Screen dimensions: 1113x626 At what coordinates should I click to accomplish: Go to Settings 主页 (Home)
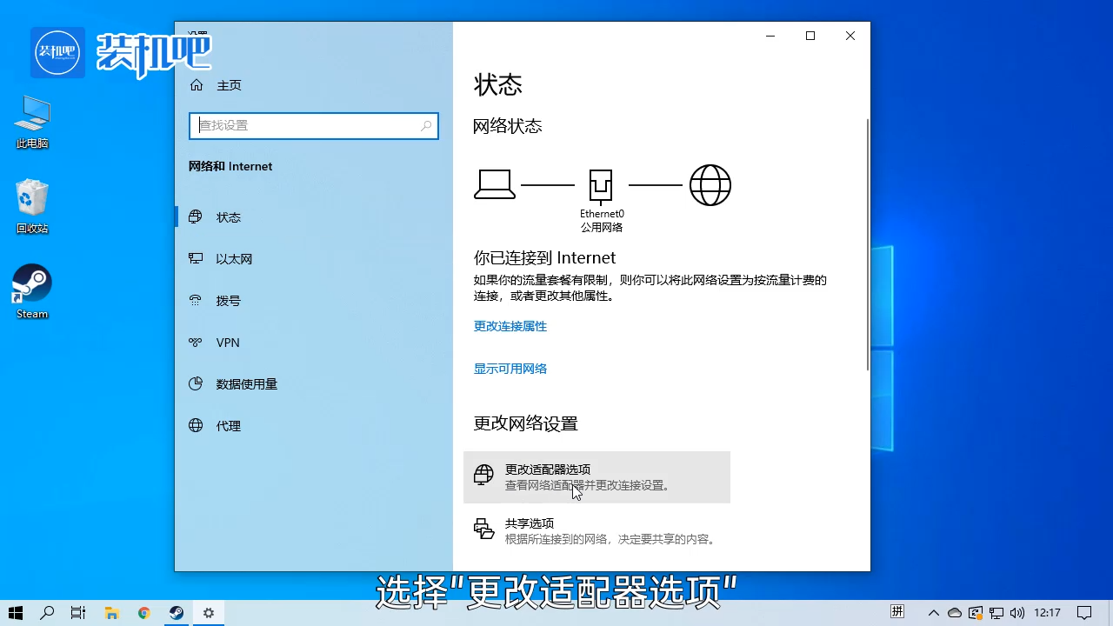pos(229,84)
